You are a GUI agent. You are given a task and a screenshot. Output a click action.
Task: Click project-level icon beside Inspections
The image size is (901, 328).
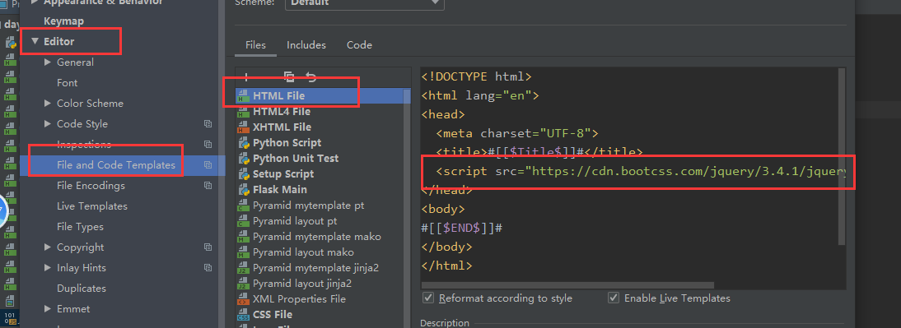tap(208, 145)
